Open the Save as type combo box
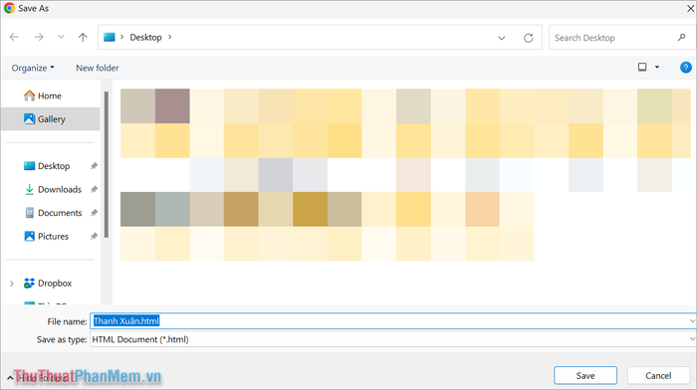This screenshot has width=697, height=390. 393,340
